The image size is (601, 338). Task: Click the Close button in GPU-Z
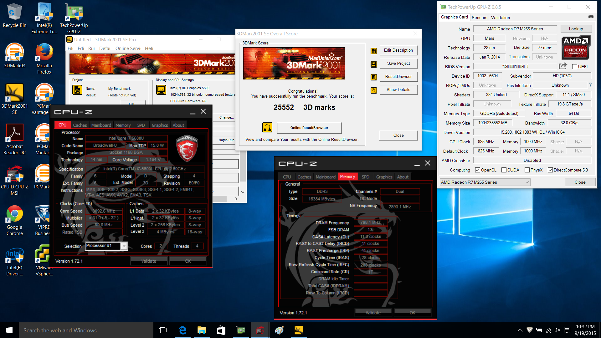(x=580, y=182)
